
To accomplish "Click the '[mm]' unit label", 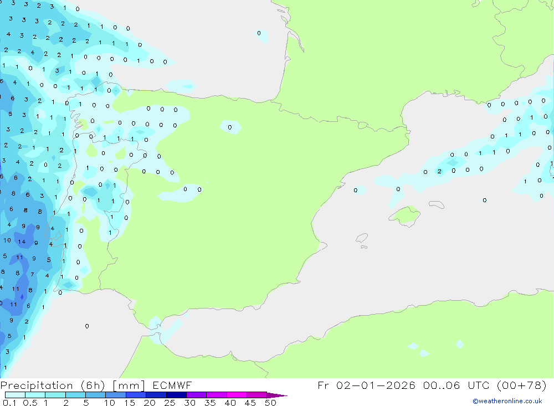I will click(x=129, y=386).
